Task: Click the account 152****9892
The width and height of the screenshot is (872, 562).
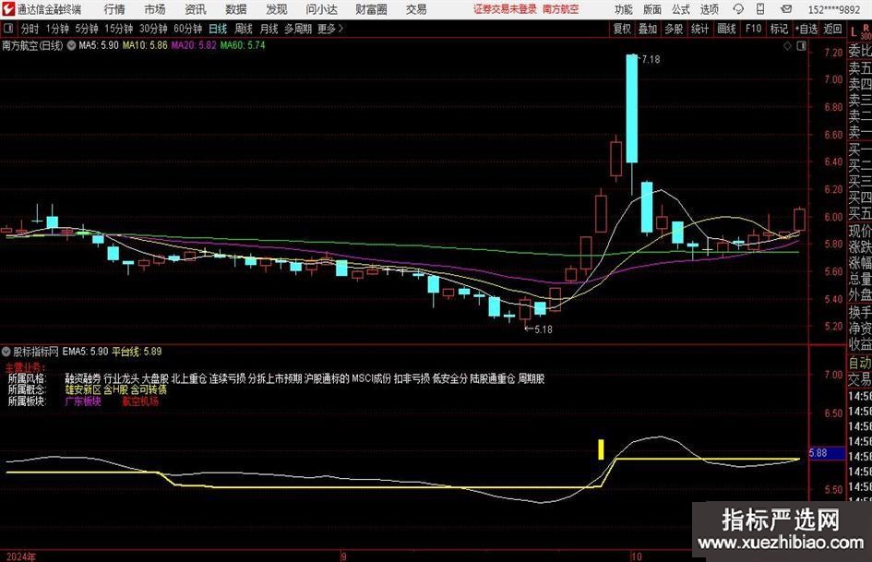Action: click(834, 10)
